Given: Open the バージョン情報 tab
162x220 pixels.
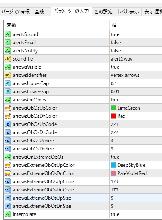Looking at the screenshot, I should pyautogui.click(x=16, y=11).
